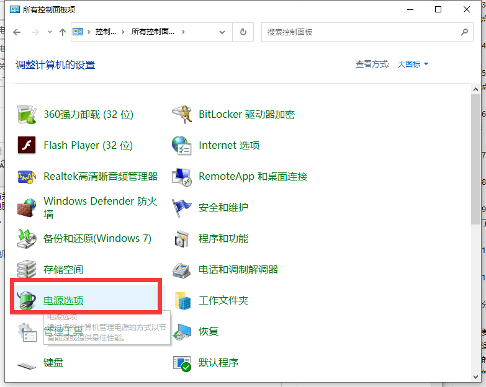Click the 程序和功能 box icon
The width and height of the screenshot is (486, 387).
click(x=182, y=239)
